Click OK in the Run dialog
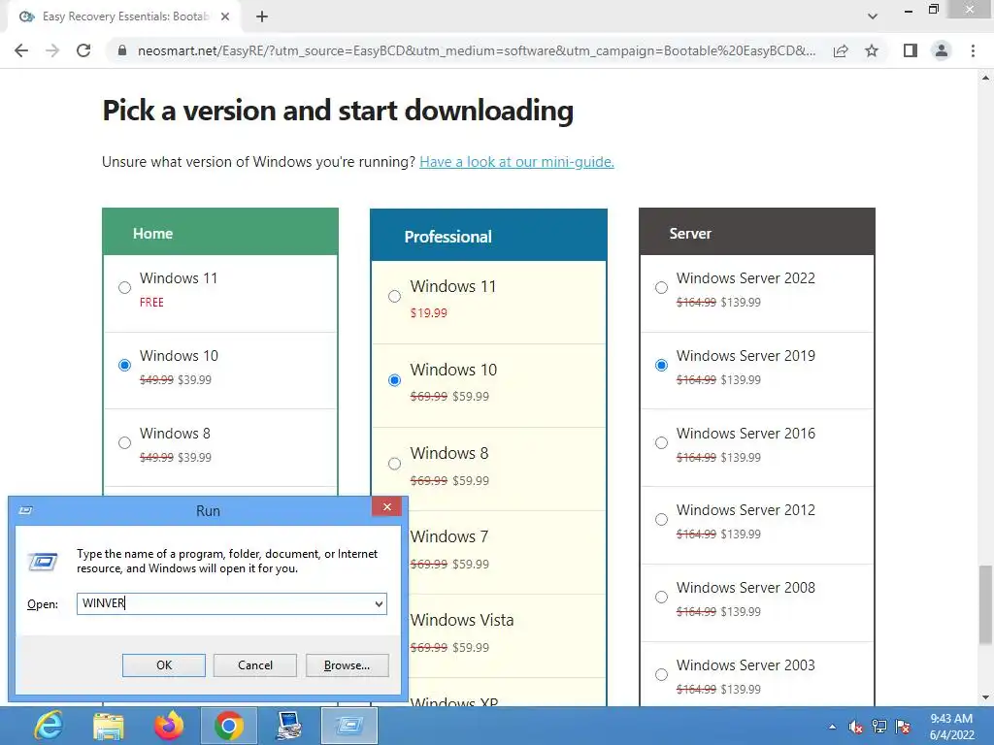 [163, 665]
